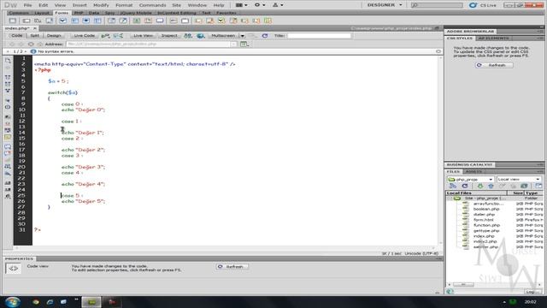Insert a Text Field form element
Viewport: 547px width, 308px height.
coord(26,21)
